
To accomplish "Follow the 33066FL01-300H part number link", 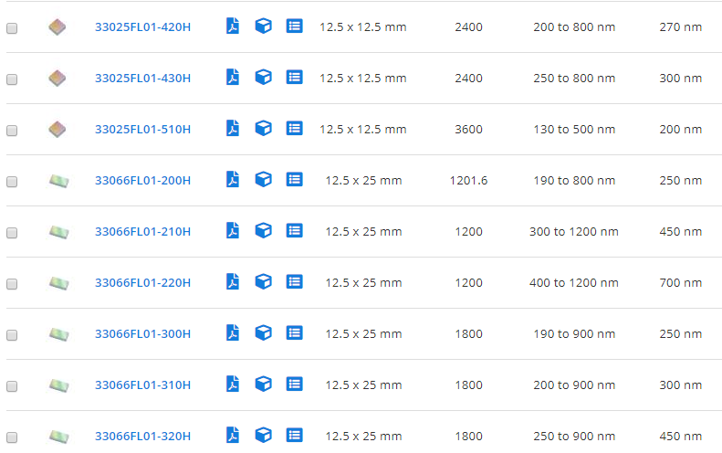I will point(142,334).
